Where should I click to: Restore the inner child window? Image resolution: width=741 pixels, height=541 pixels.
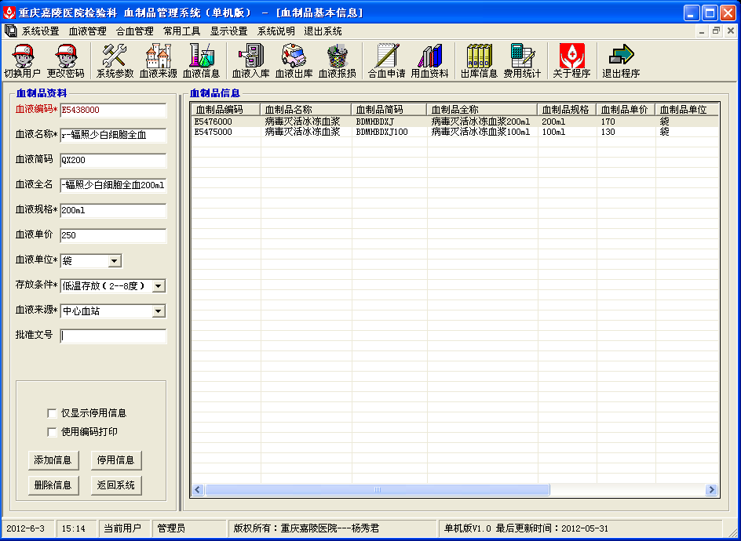[717, 31]
